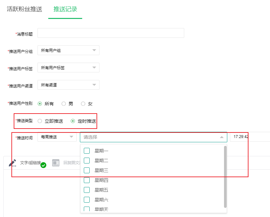Select the 所有 gender radio button
Screen dimensions: 270x217
tap(40, 104)
